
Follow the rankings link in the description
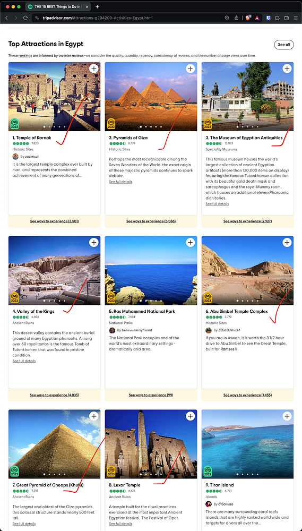click(25, 56)
